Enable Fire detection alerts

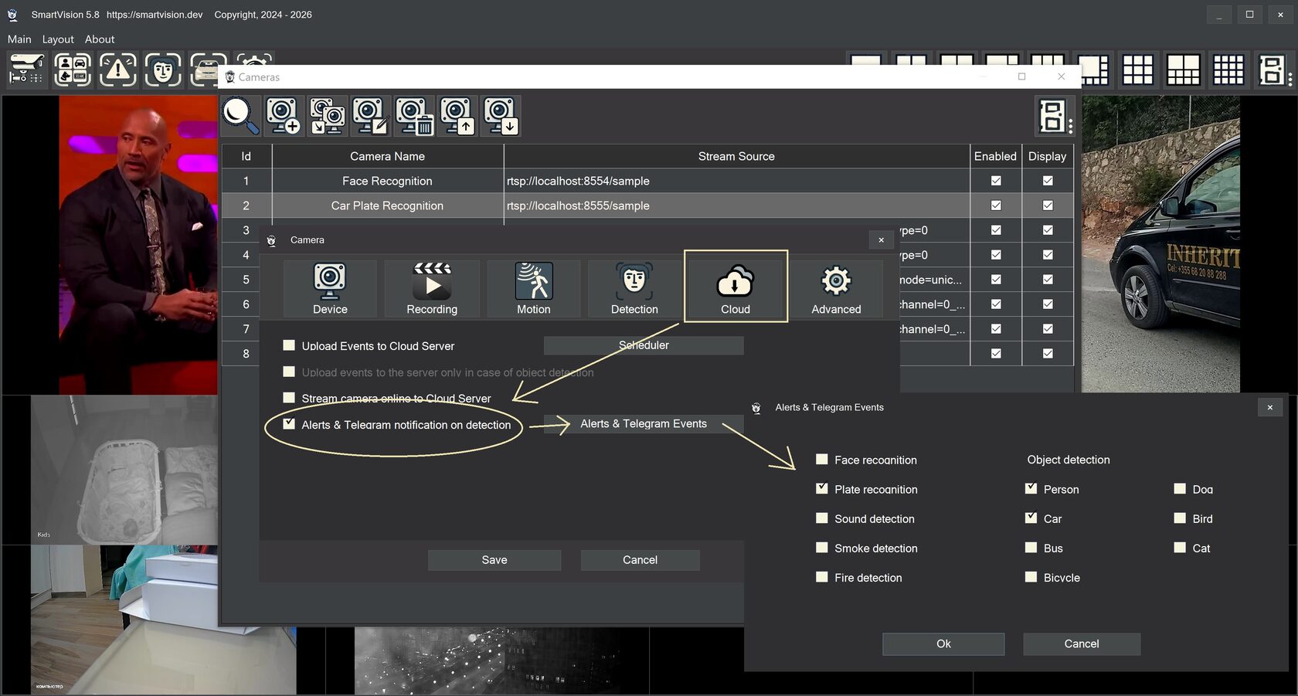pyautogui.click(x=822, y=577)
